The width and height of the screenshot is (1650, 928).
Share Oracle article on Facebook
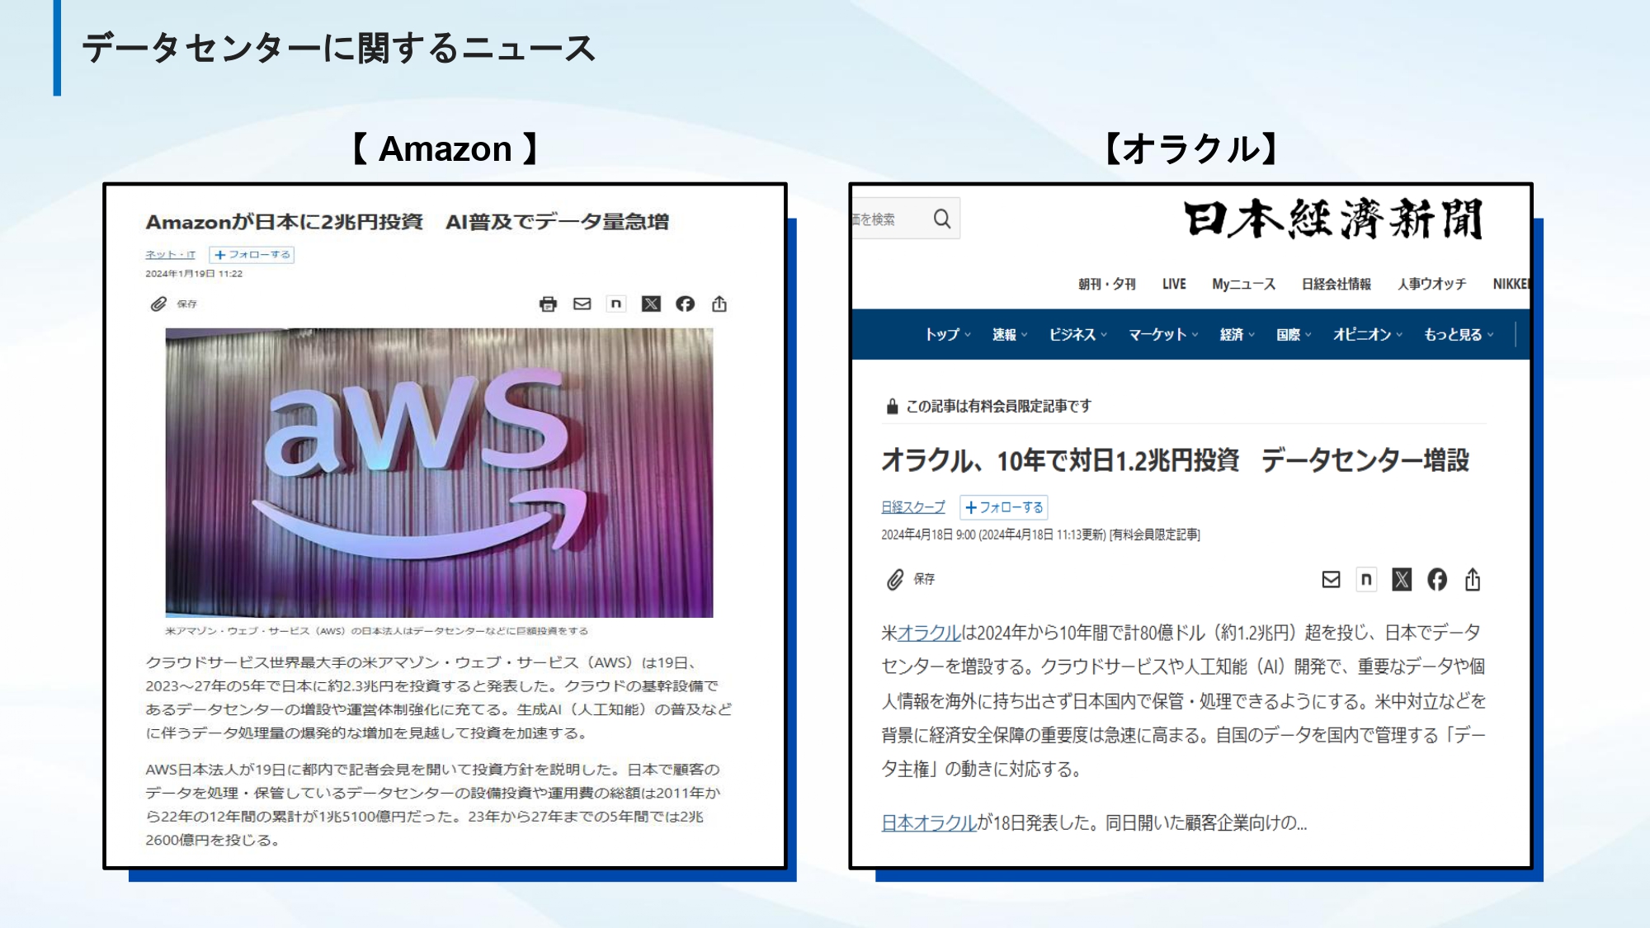[1437, 579]
